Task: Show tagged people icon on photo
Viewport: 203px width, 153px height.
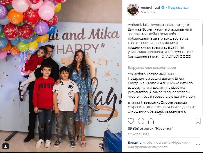Action: 6,146
